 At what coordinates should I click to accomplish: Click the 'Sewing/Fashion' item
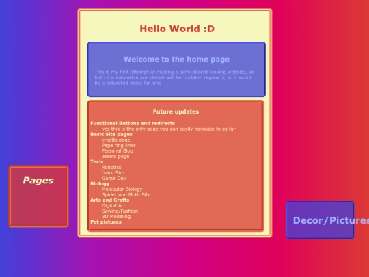[x=120, y=211]
